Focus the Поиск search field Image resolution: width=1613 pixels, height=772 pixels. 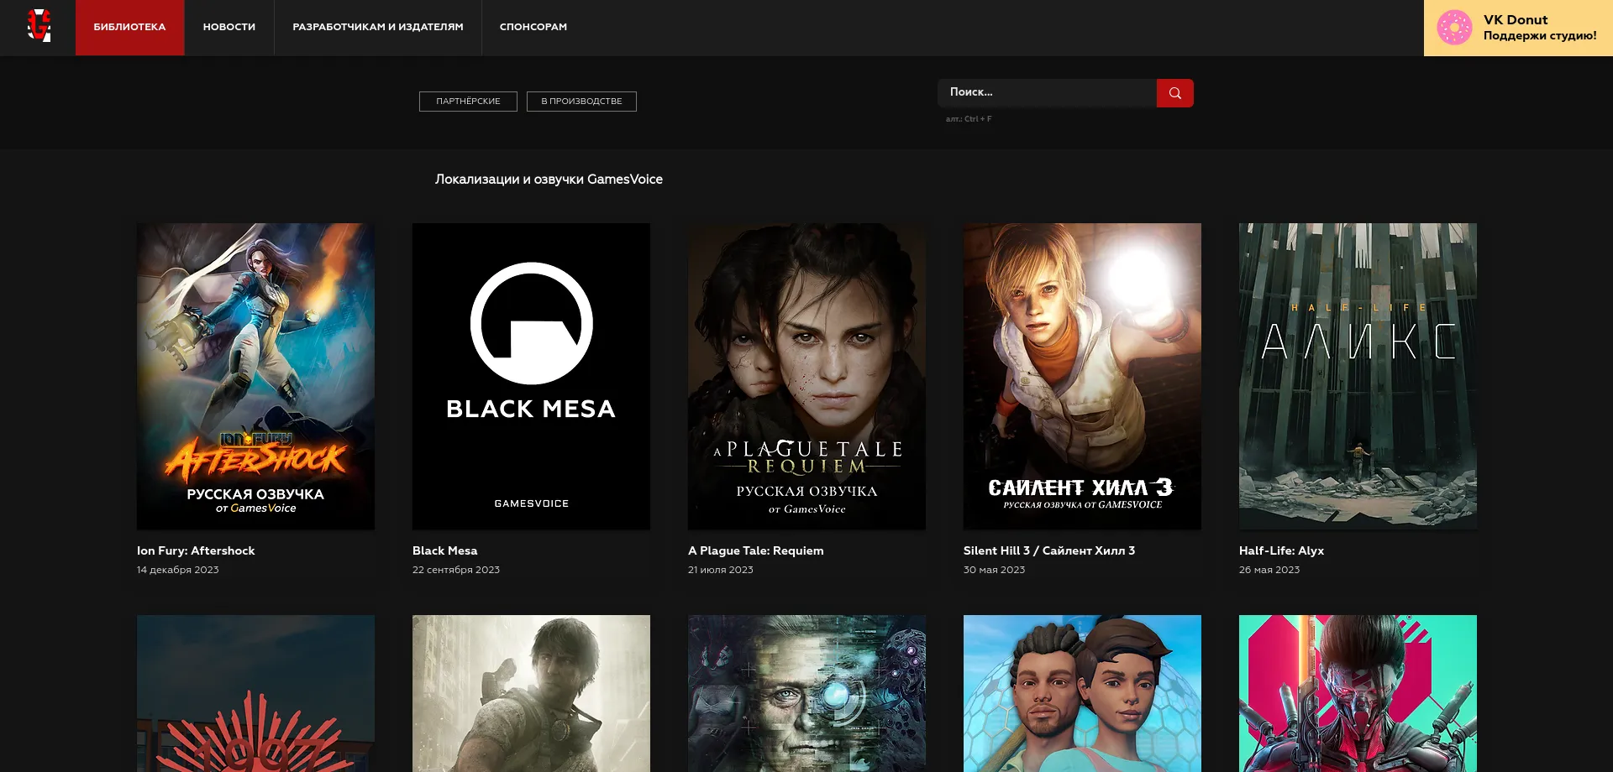tap(1047, 93)
